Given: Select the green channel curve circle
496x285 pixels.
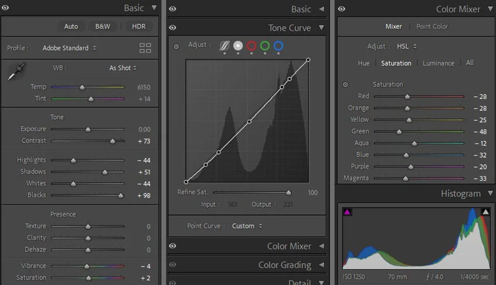Looking at the screenshot, I should pyautogui.click(x=265, y=46).
